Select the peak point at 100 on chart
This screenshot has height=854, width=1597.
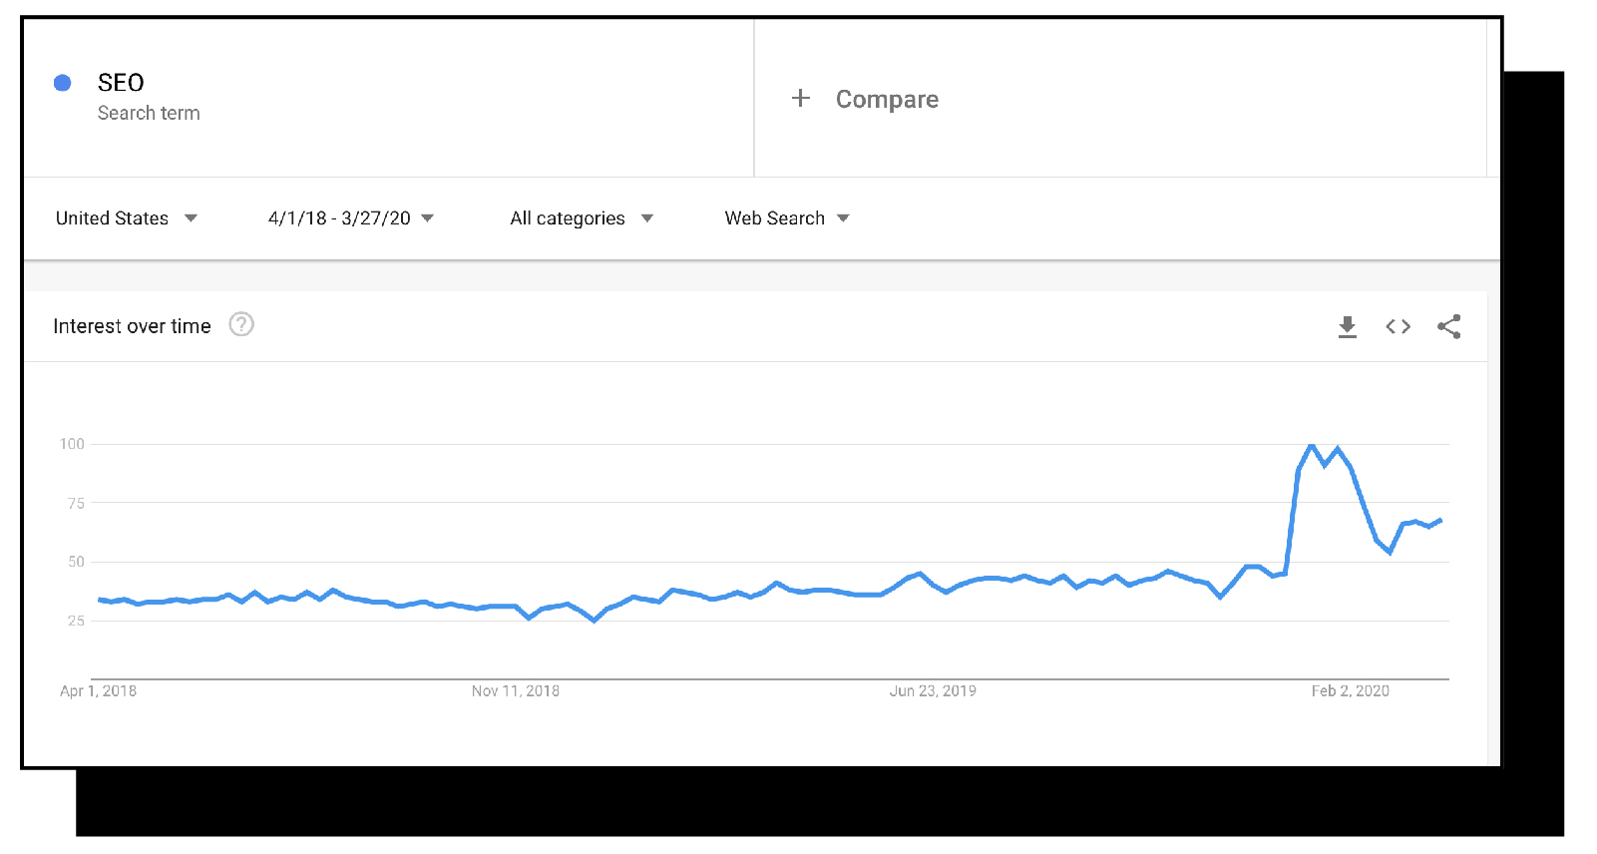point(1312,445)
